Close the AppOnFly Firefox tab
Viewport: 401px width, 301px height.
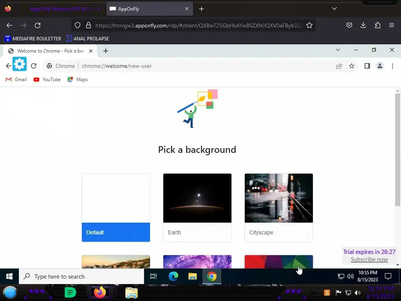(187, 9)
